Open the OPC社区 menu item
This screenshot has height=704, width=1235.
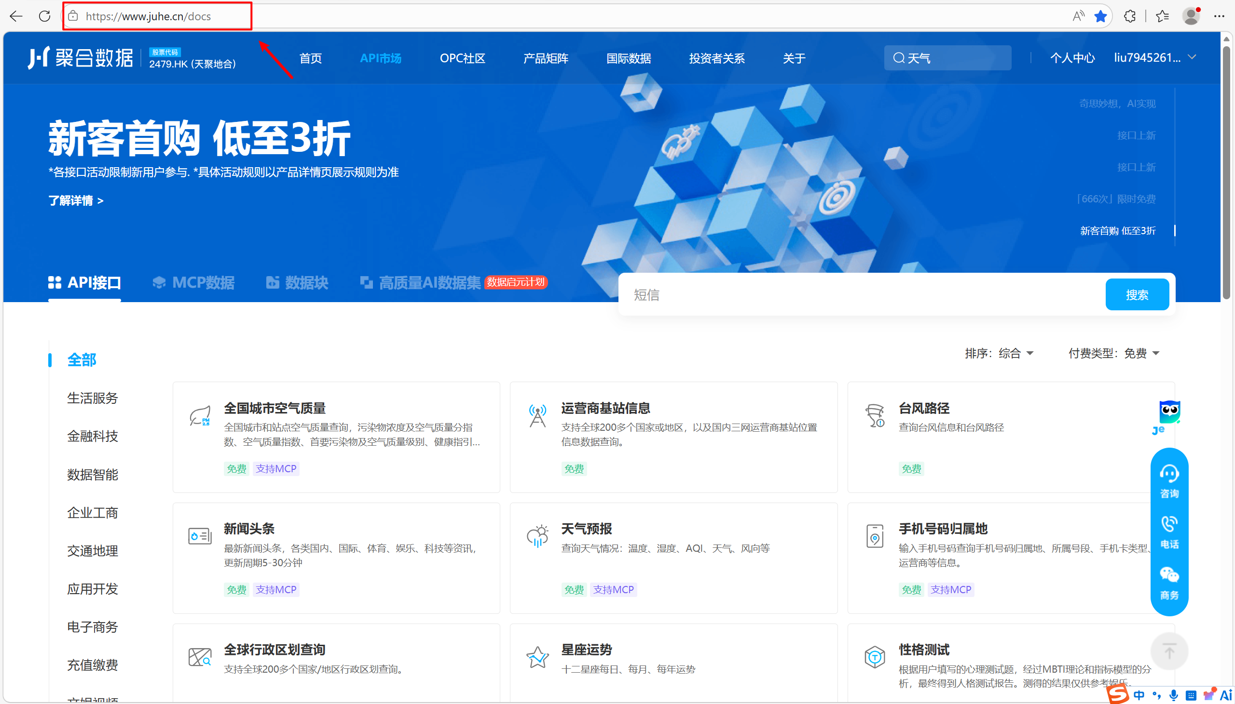462,58
